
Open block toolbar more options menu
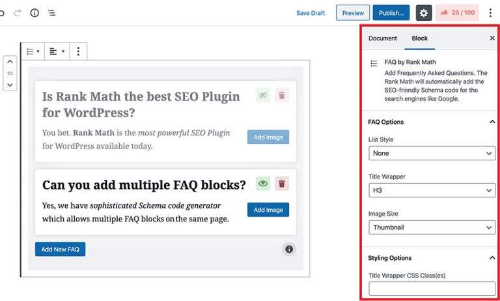[x=78, y=51]
